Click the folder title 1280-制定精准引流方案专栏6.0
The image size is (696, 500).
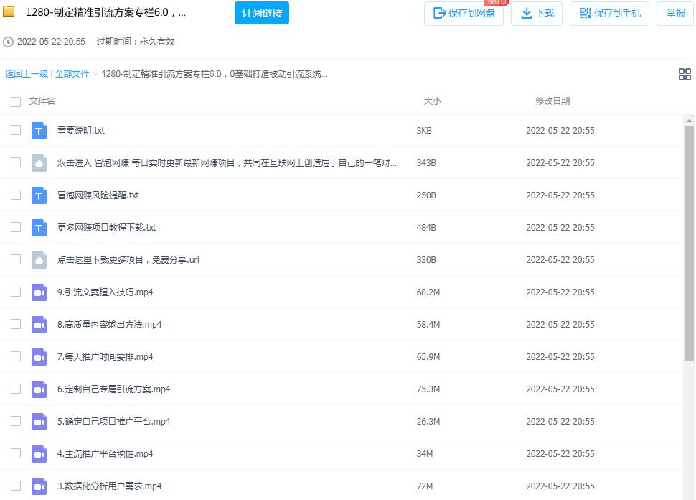click(x=105, y=12)
